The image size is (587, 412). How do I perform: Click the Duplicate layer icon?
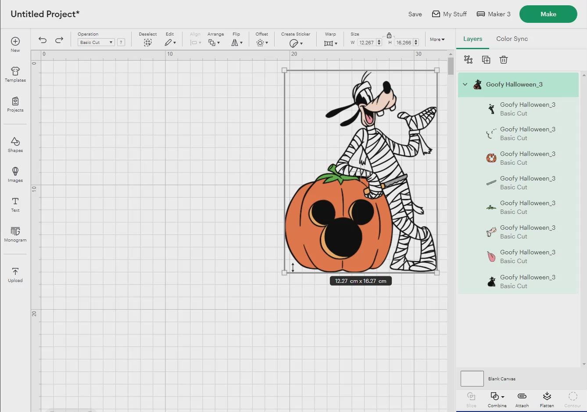click(486, 60)
